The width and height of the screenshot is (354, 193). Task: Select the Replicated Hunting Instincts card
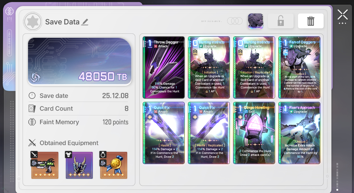click(254, 67)
